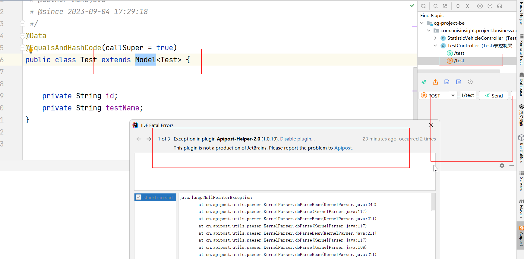The height and width of the screenshot is (259, 524).
Task: Click 'java.lang.NullPointerException' in the stack trace
Action: pos(216,197)
